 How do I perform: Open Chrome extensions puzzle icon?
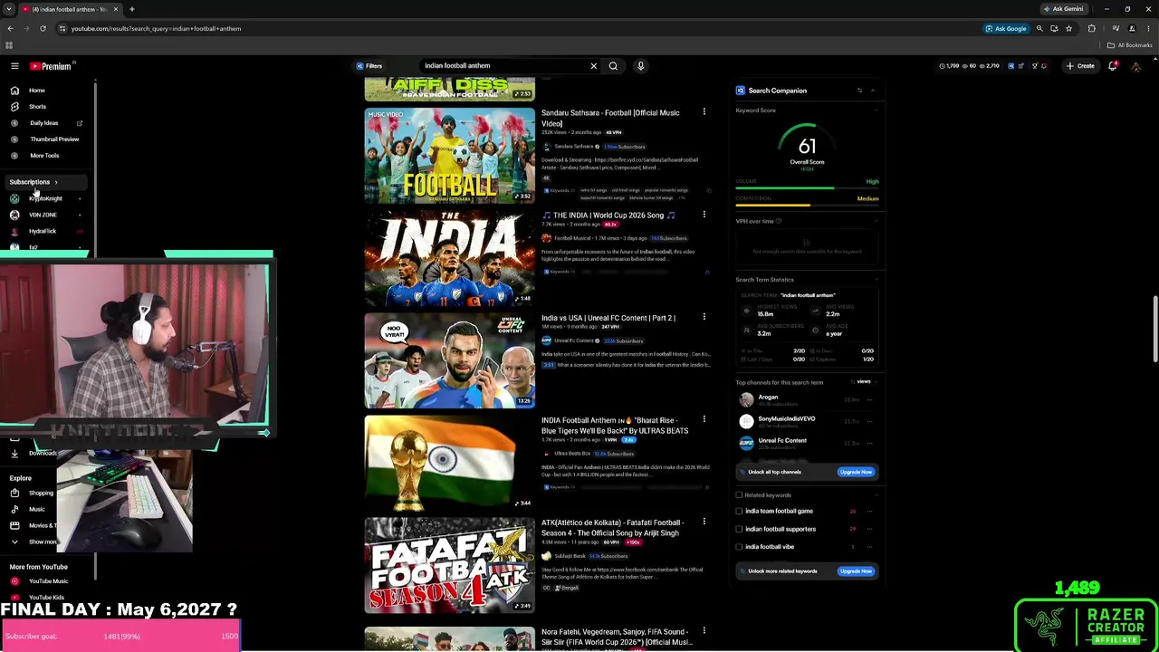[1091, 28]
